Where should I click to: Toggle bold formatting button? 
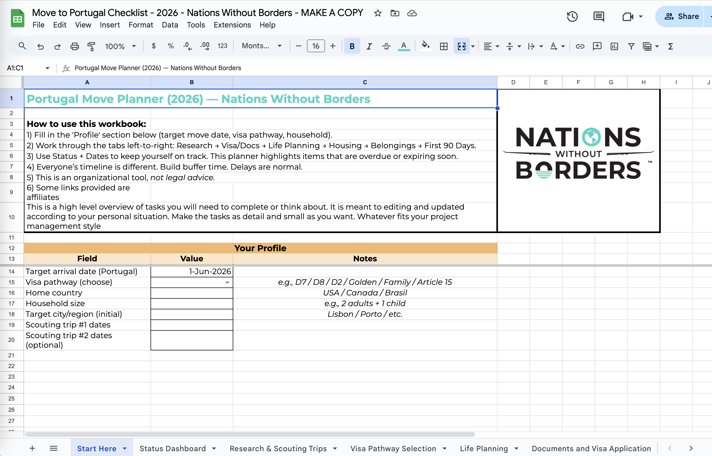coord(352,46)
